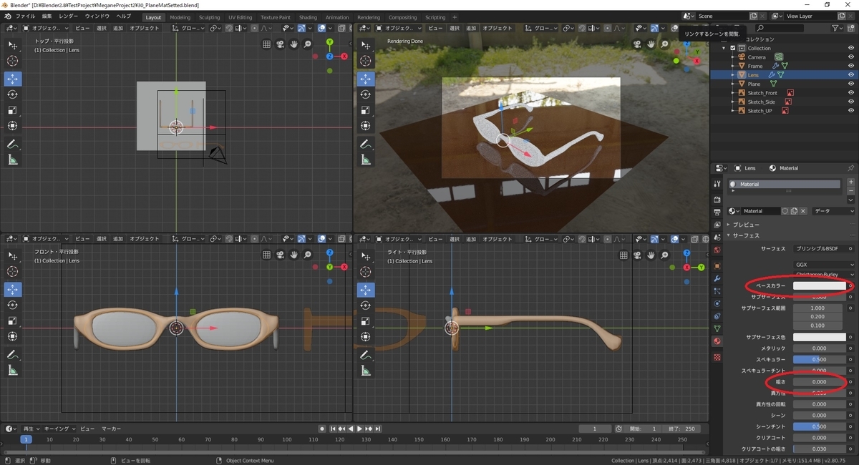Screen dimensions: 859x465
Task: Open the 再生 dropdown in timeline
Action: (31, 429)
